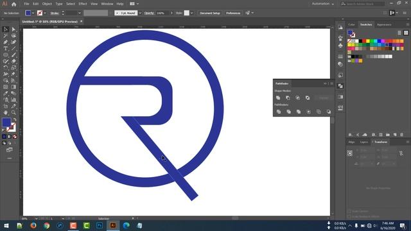The width and height of the screenshot is (411, 231).
Task: Switch to the Align panel tab
Action: click(x=351, y=142)
